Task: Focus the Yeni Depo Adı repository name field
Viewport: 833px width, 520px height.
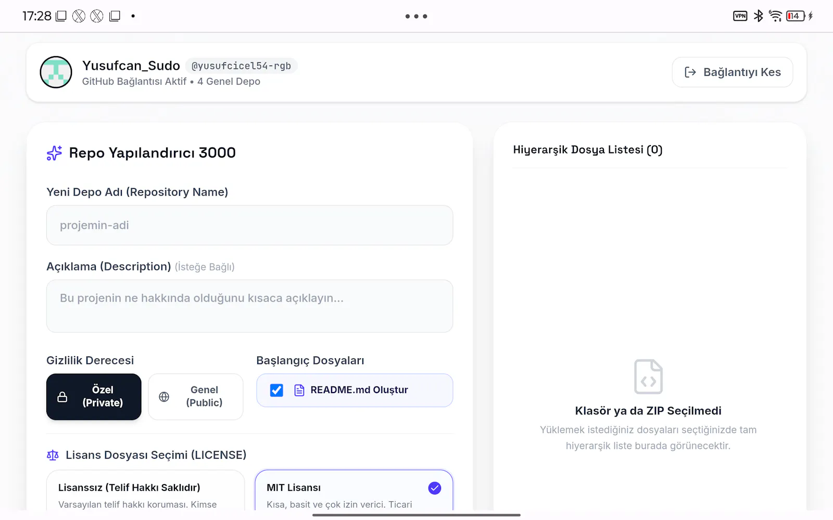Action: (249, 225)
